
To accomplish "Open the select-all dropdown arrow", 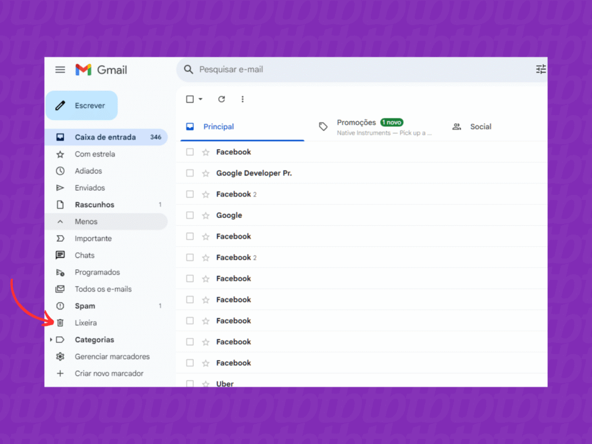I will click(200, 99).
